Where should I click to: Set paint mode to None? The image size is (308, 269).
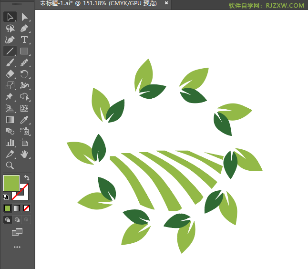pyautogui.click(x=26, y=208)
